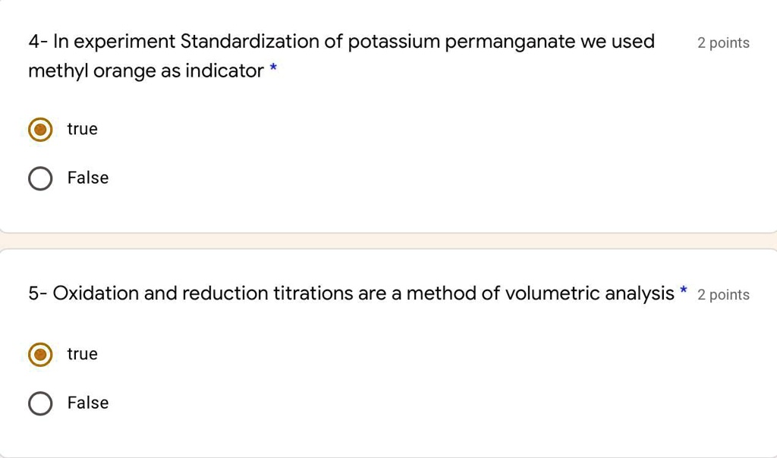Viewport: 777px width, 458px height.
Task: Click the selected radio button on question 5
Action: coord(40,354)
